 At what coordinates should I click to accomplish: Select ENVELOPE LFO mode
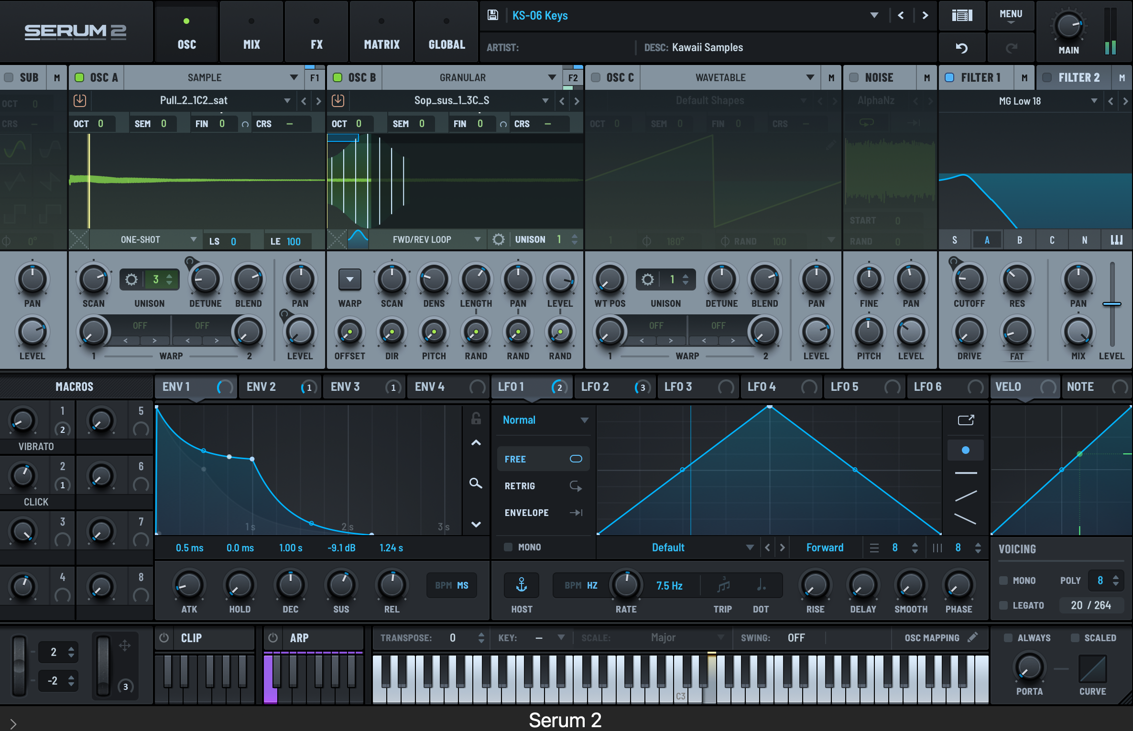pyautogui.click(x=543, y=513)
